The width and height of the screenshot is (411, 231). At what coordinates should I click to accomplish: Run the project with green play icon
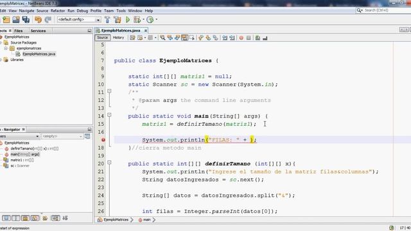point(128,20)
